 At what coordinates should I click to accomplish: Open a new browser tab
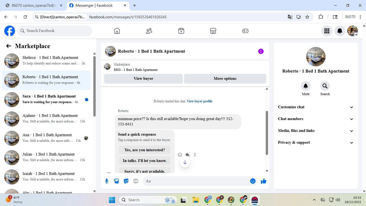pyautogui.click(x=135, y=5)
